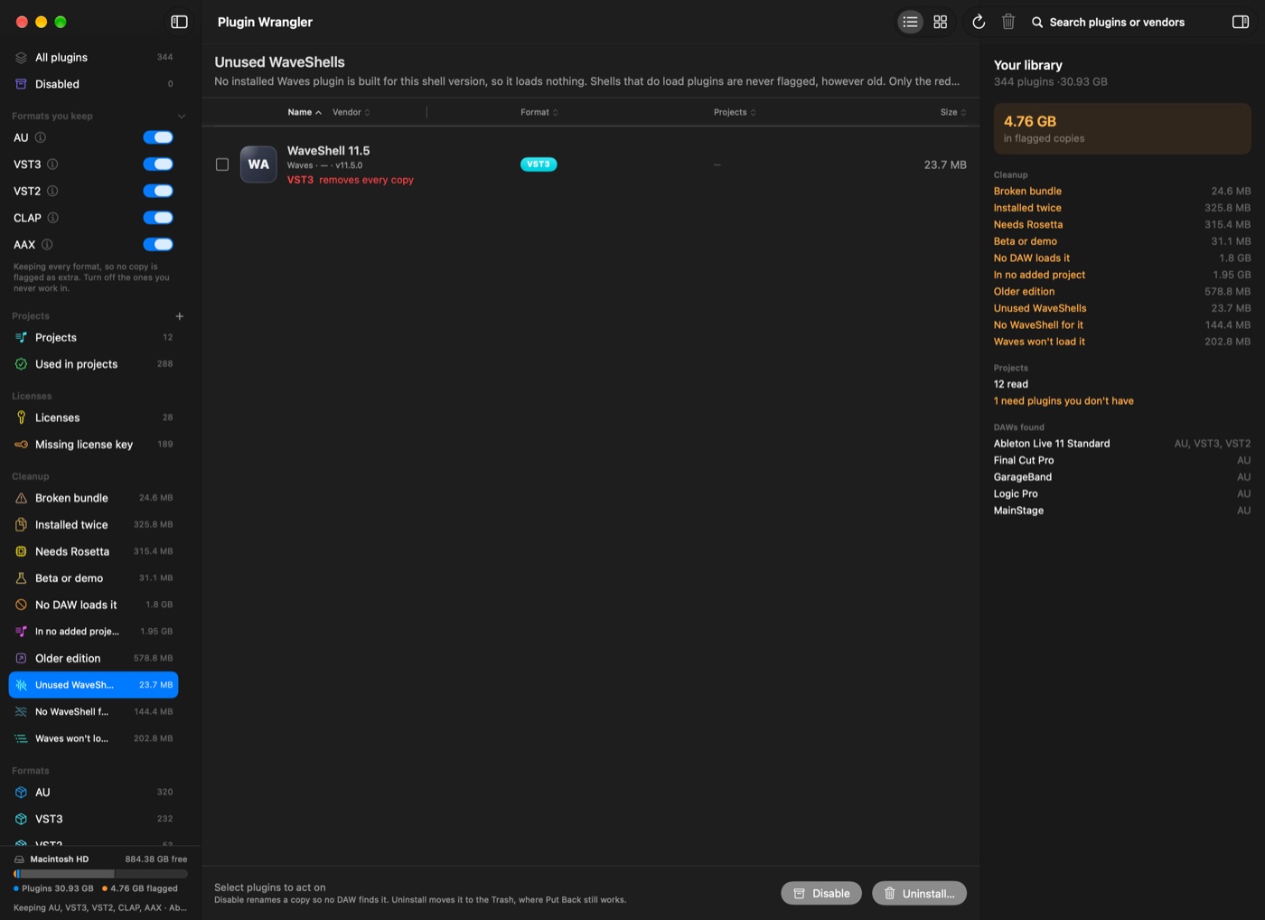Select All plugins in sidebar
Viewport: 1265px width, 920px height.
click(x=94, y=57)
